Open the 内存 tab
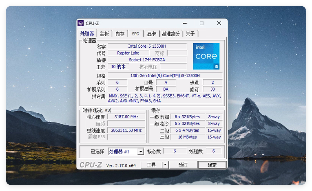This screenshot has height=191, width=312. click(x=120, y=34)
